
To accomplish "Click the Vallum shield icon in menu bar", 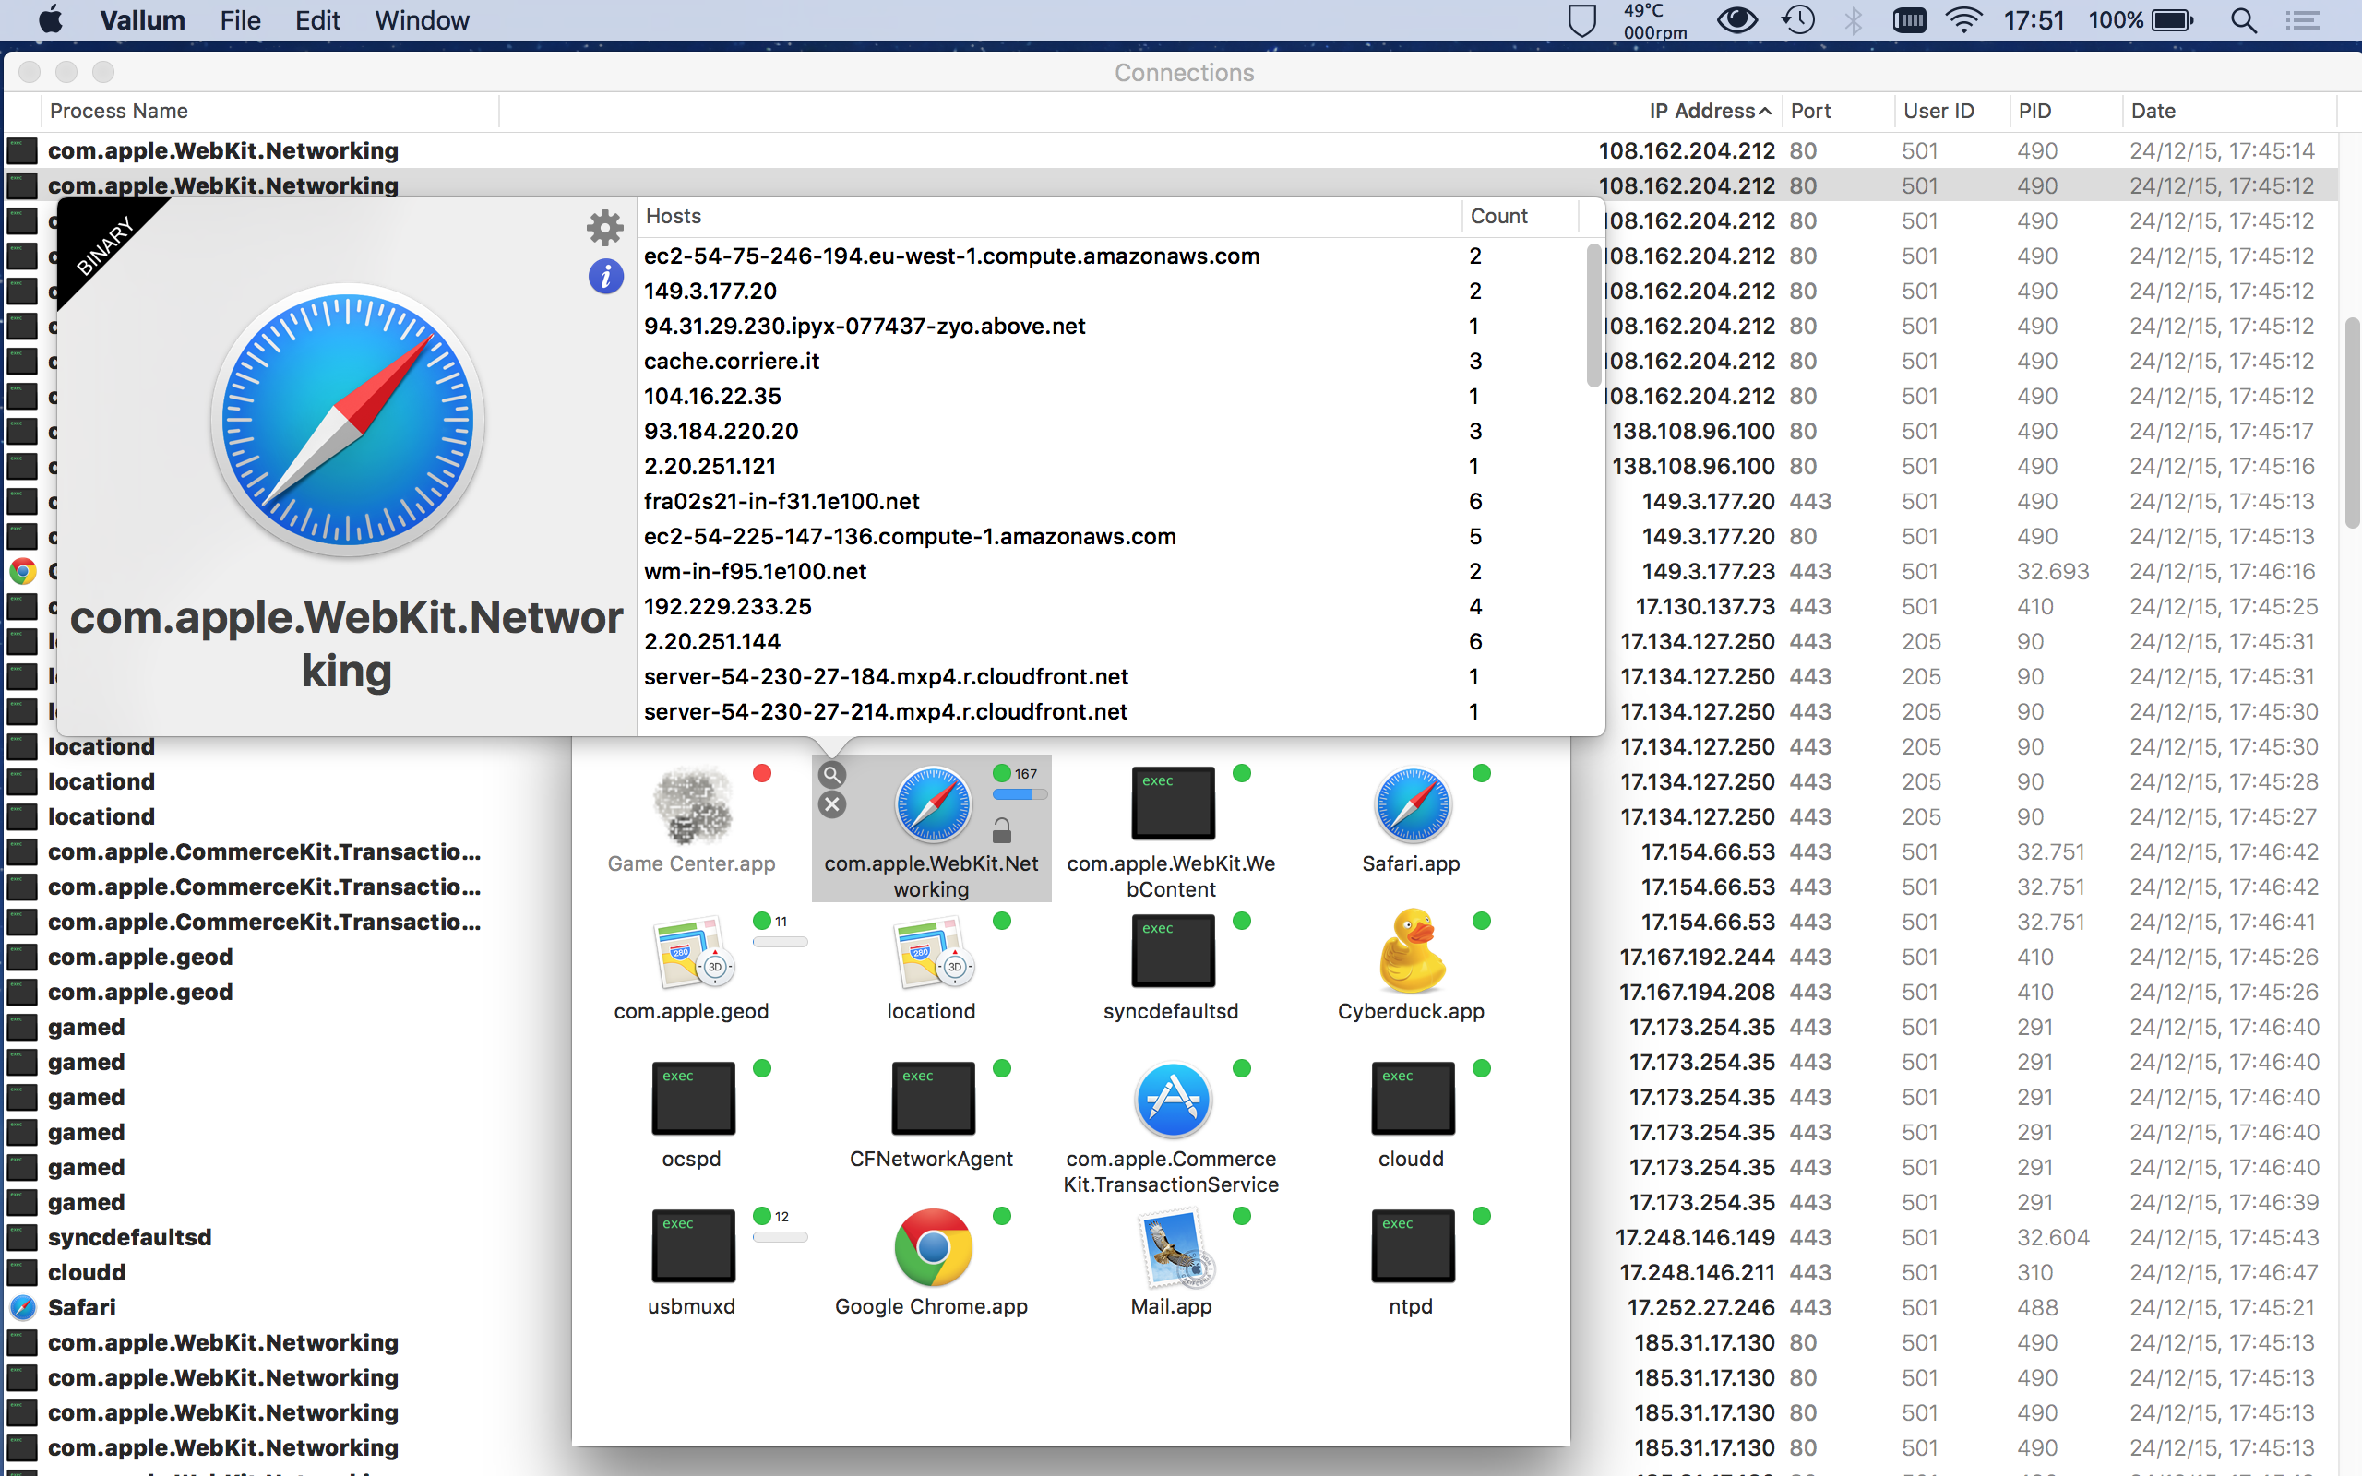I will (x=1582, y=20).
